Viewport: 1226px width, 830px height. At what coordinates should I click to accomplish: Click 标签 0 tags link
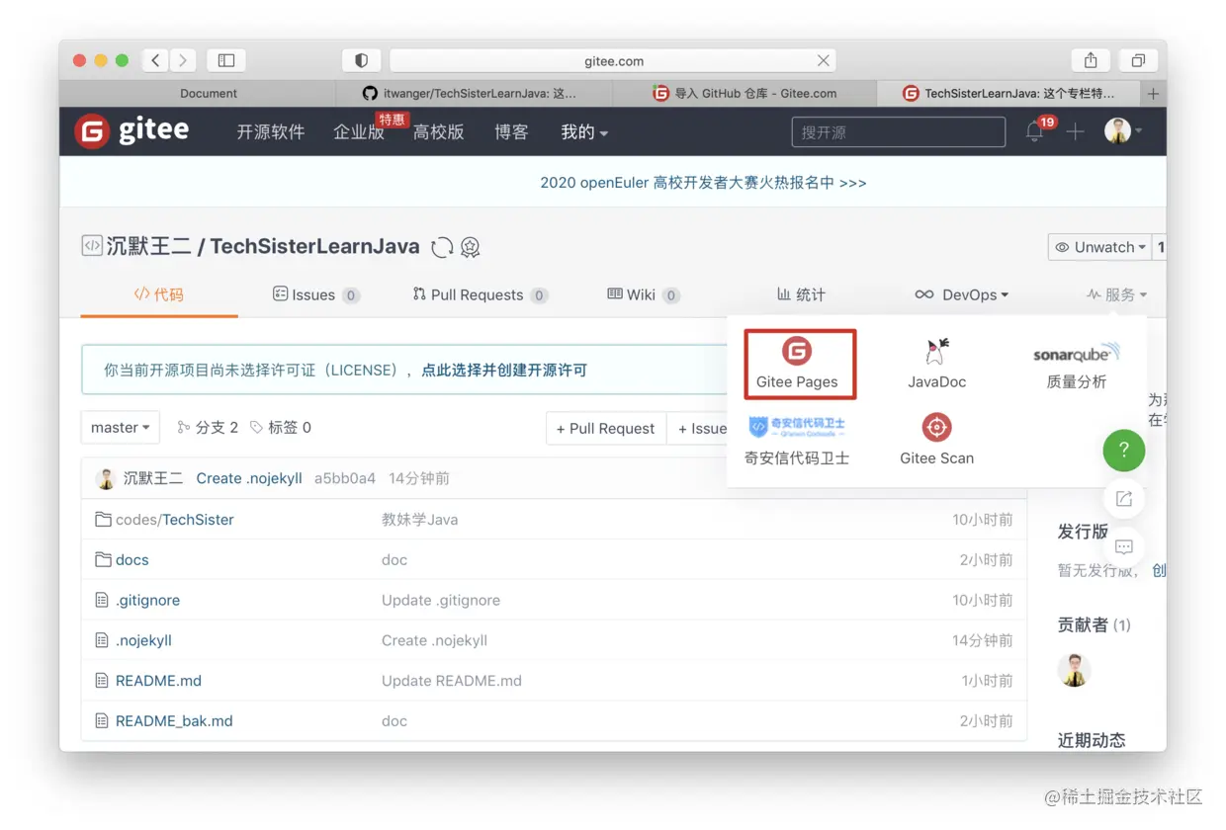281,428
